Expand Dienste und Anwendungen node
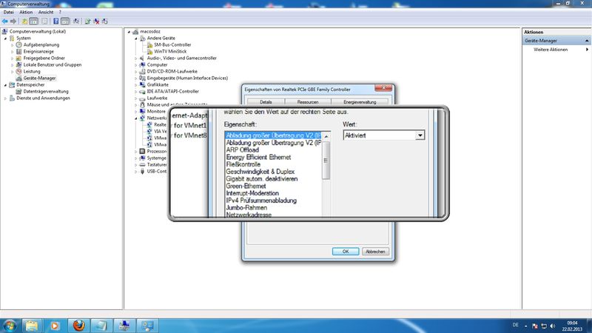The height and width of the screenshot is (333, 592). 5,98
